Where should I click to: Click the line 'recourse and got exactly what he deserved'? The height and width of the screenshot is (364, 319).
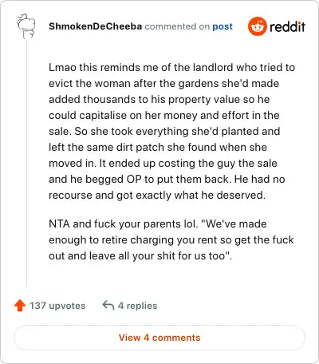(157, 195)
